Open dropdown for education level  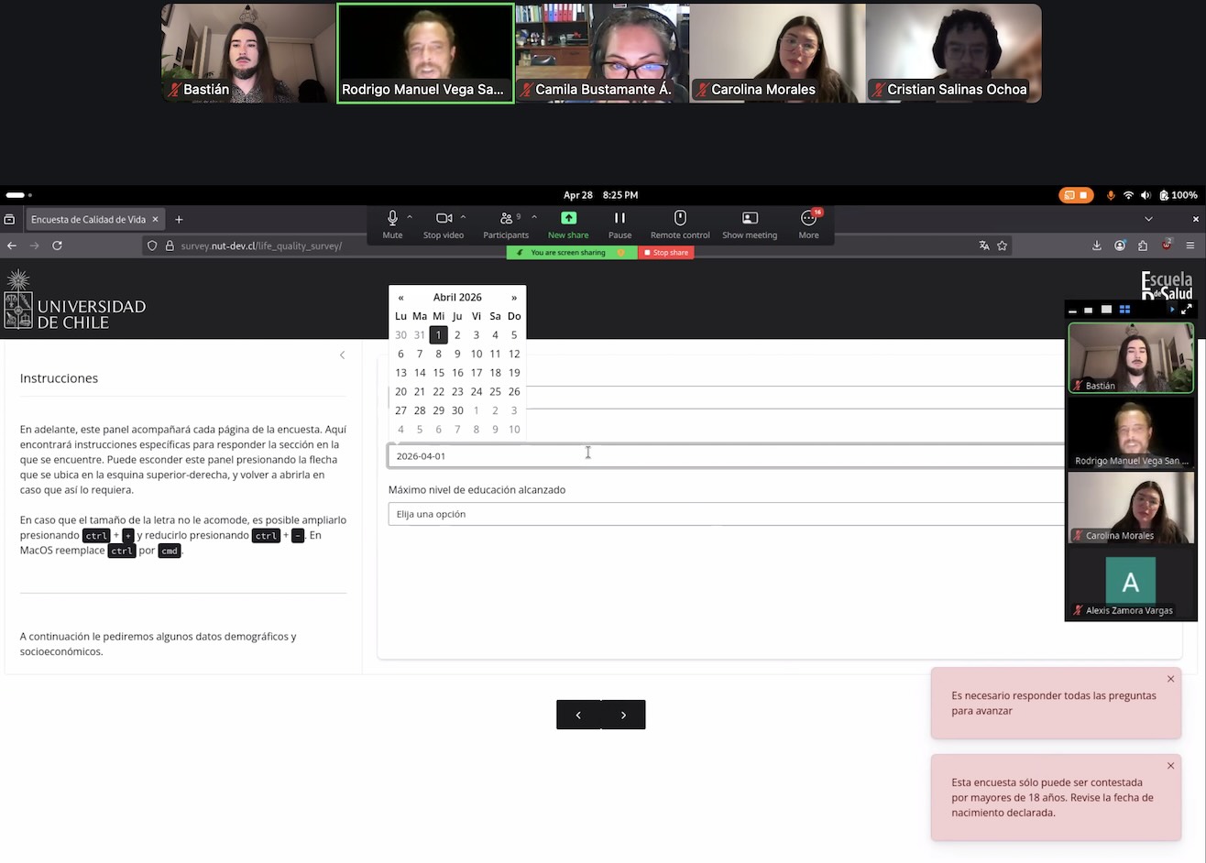(x=726, y=514)
